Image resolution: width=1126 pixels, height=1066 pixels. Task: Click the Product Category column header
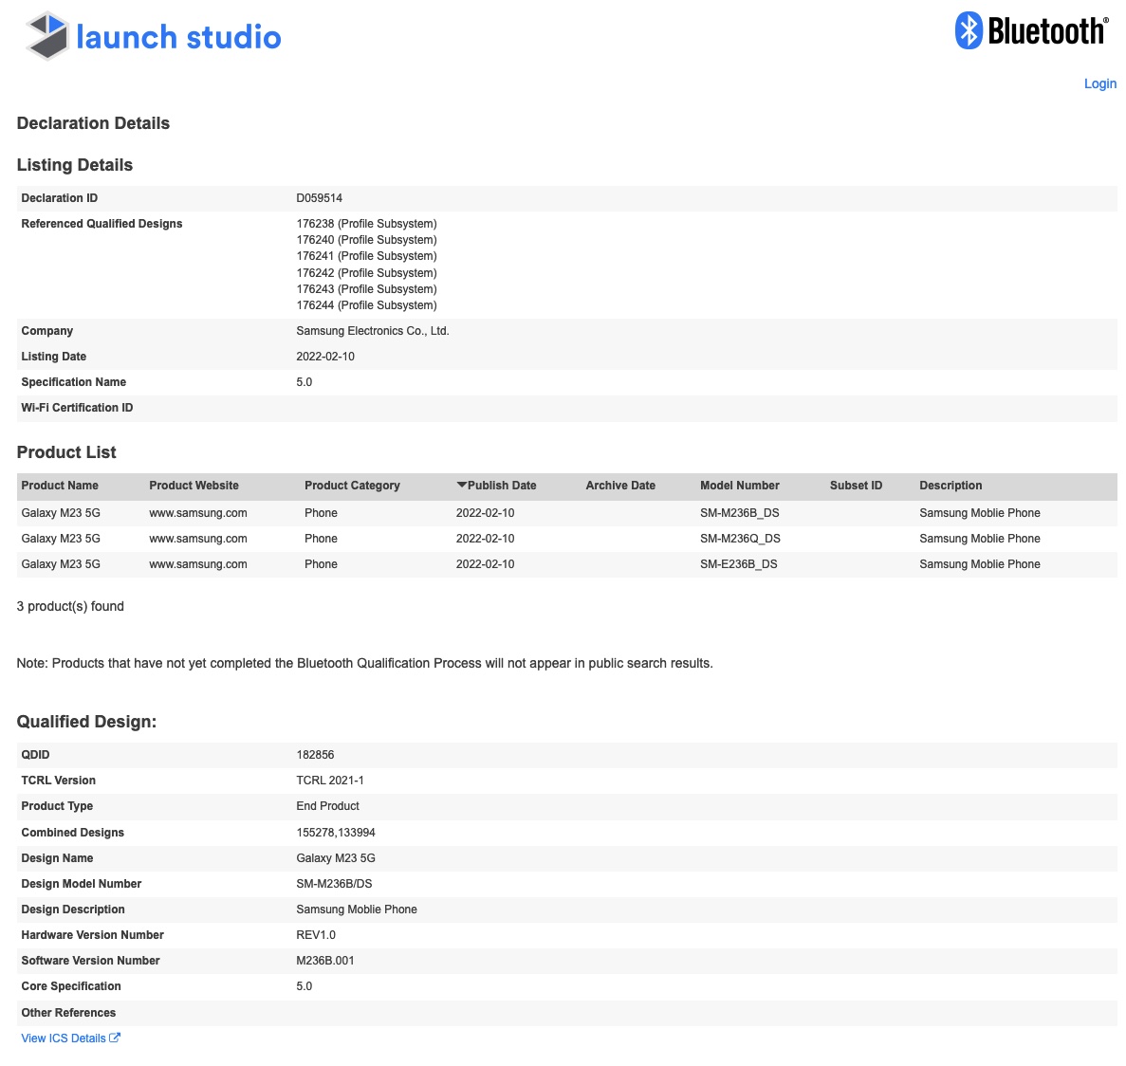[x=352, y=486]
